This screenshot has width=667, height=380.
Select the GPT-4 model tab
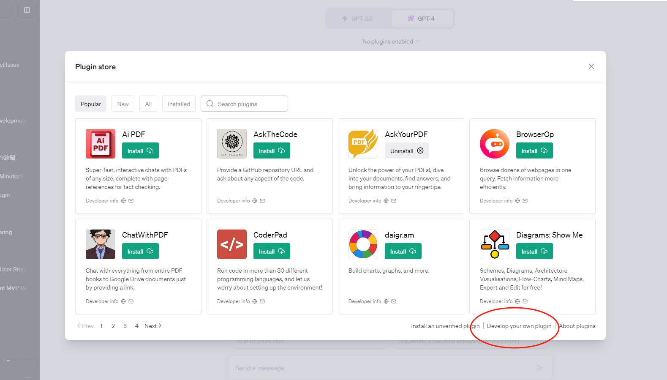point(422,19)
